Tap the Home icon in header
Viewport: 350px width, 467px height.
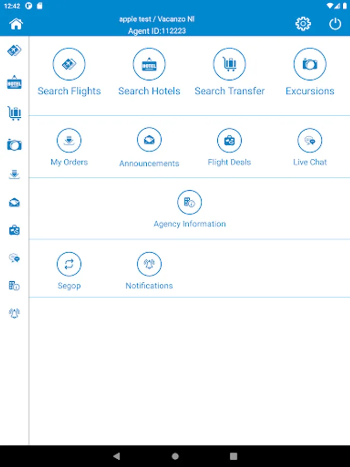coord(16,24)
